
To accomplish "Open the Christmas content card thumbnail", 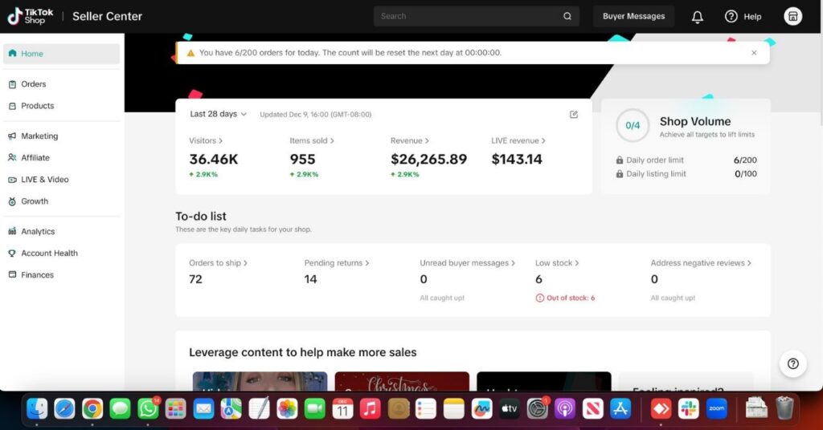I will 402,381.
